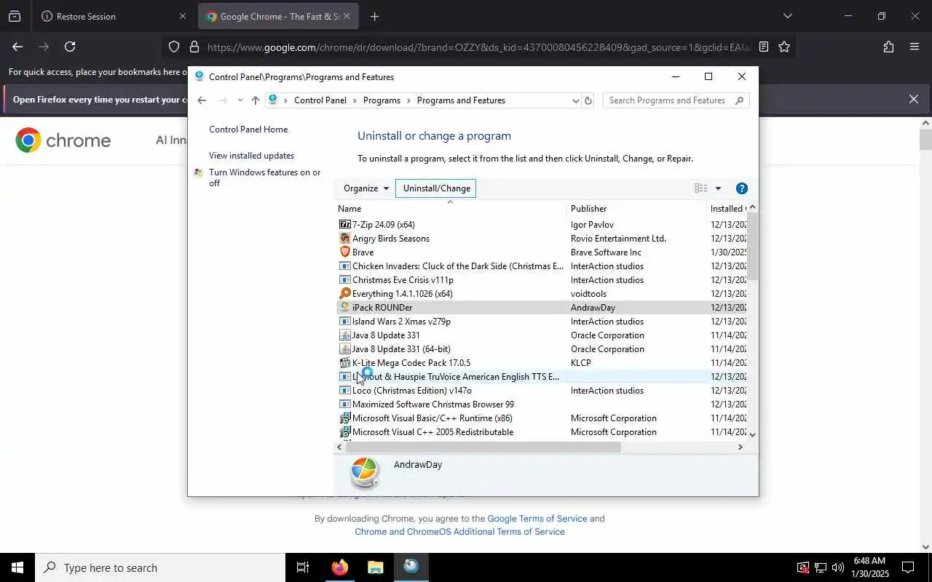Open the Google Terms of Service link
932x582 pixels.
537,519
